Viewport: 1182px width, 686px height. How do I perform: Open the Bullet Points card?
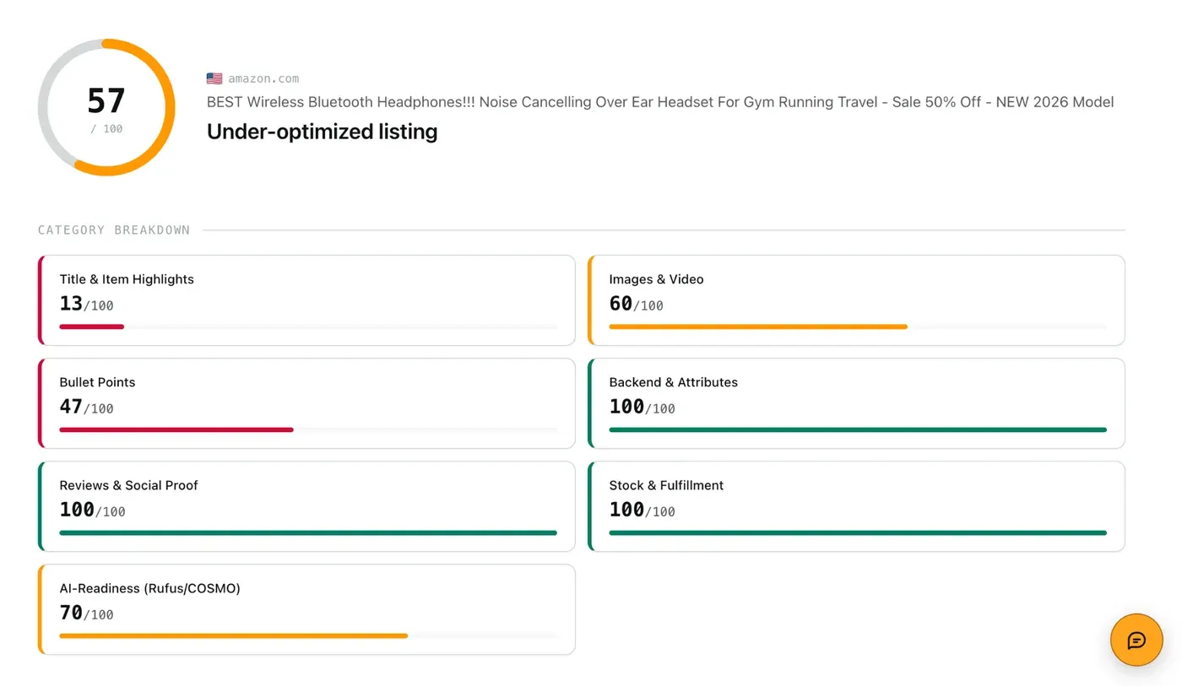(x=306, y=403)
